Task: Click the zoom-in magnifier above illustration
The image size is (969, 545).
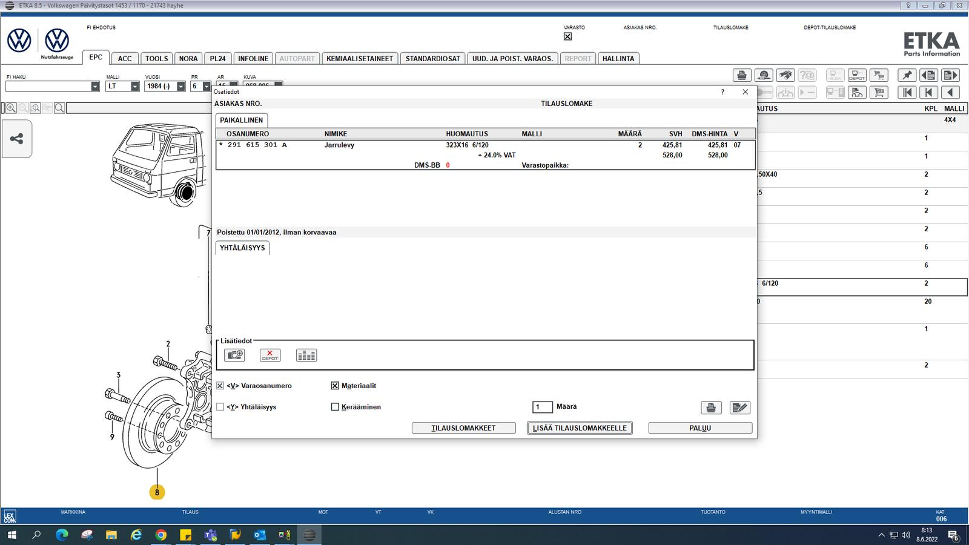Action: pos(11,108)
